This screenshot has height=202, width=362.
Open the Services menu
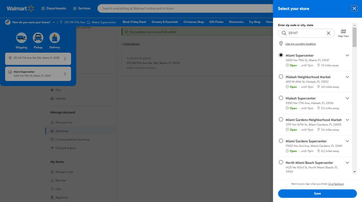pos(82,8)
